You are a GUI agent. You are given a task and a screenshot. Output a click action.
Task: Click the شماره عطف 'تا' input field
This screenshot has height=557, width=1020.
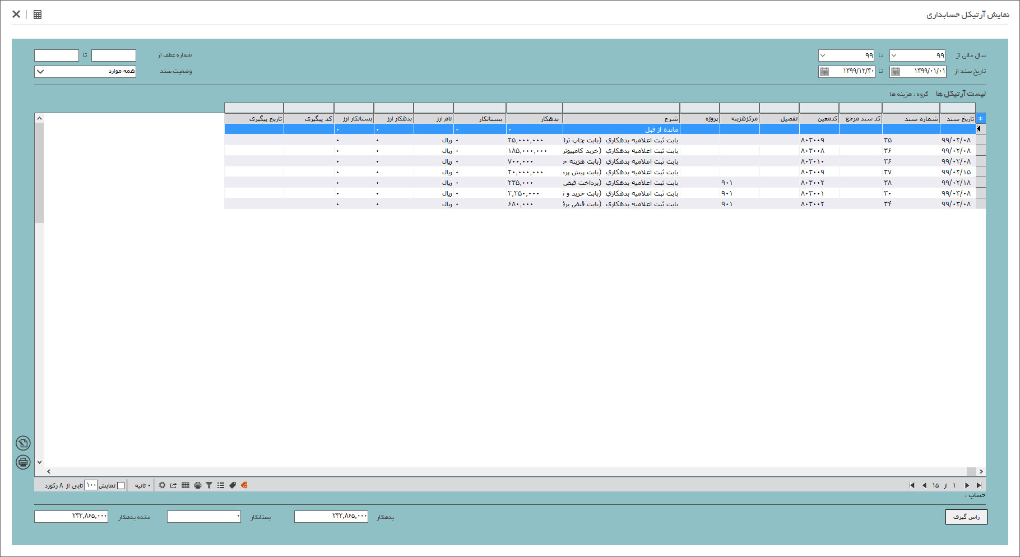coord(57,55)
